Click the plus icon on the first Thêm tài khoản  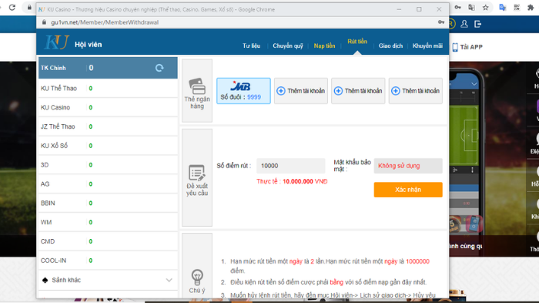point(281,91)
